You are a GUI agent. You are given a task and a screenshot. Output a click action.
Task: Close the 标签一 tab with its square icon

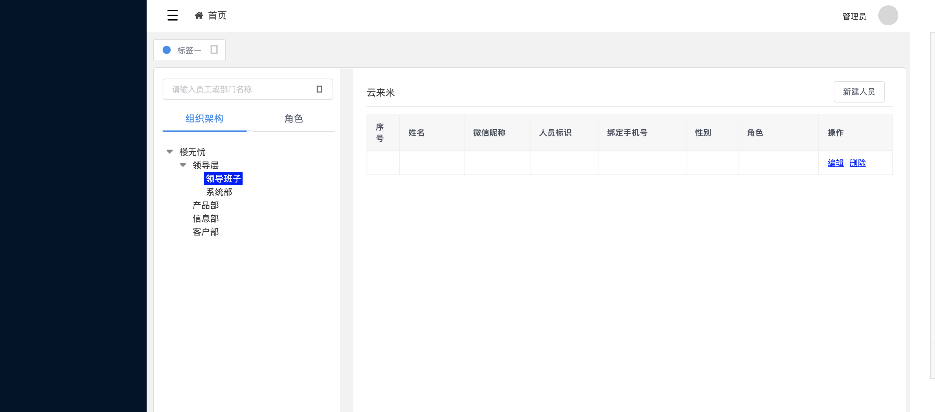(x=214, y=50)
